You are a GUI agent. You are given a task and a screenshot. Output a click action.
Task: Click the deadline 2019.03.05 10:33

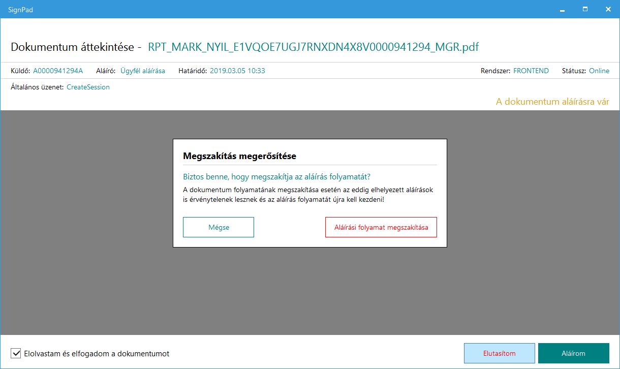pos(237,71)
